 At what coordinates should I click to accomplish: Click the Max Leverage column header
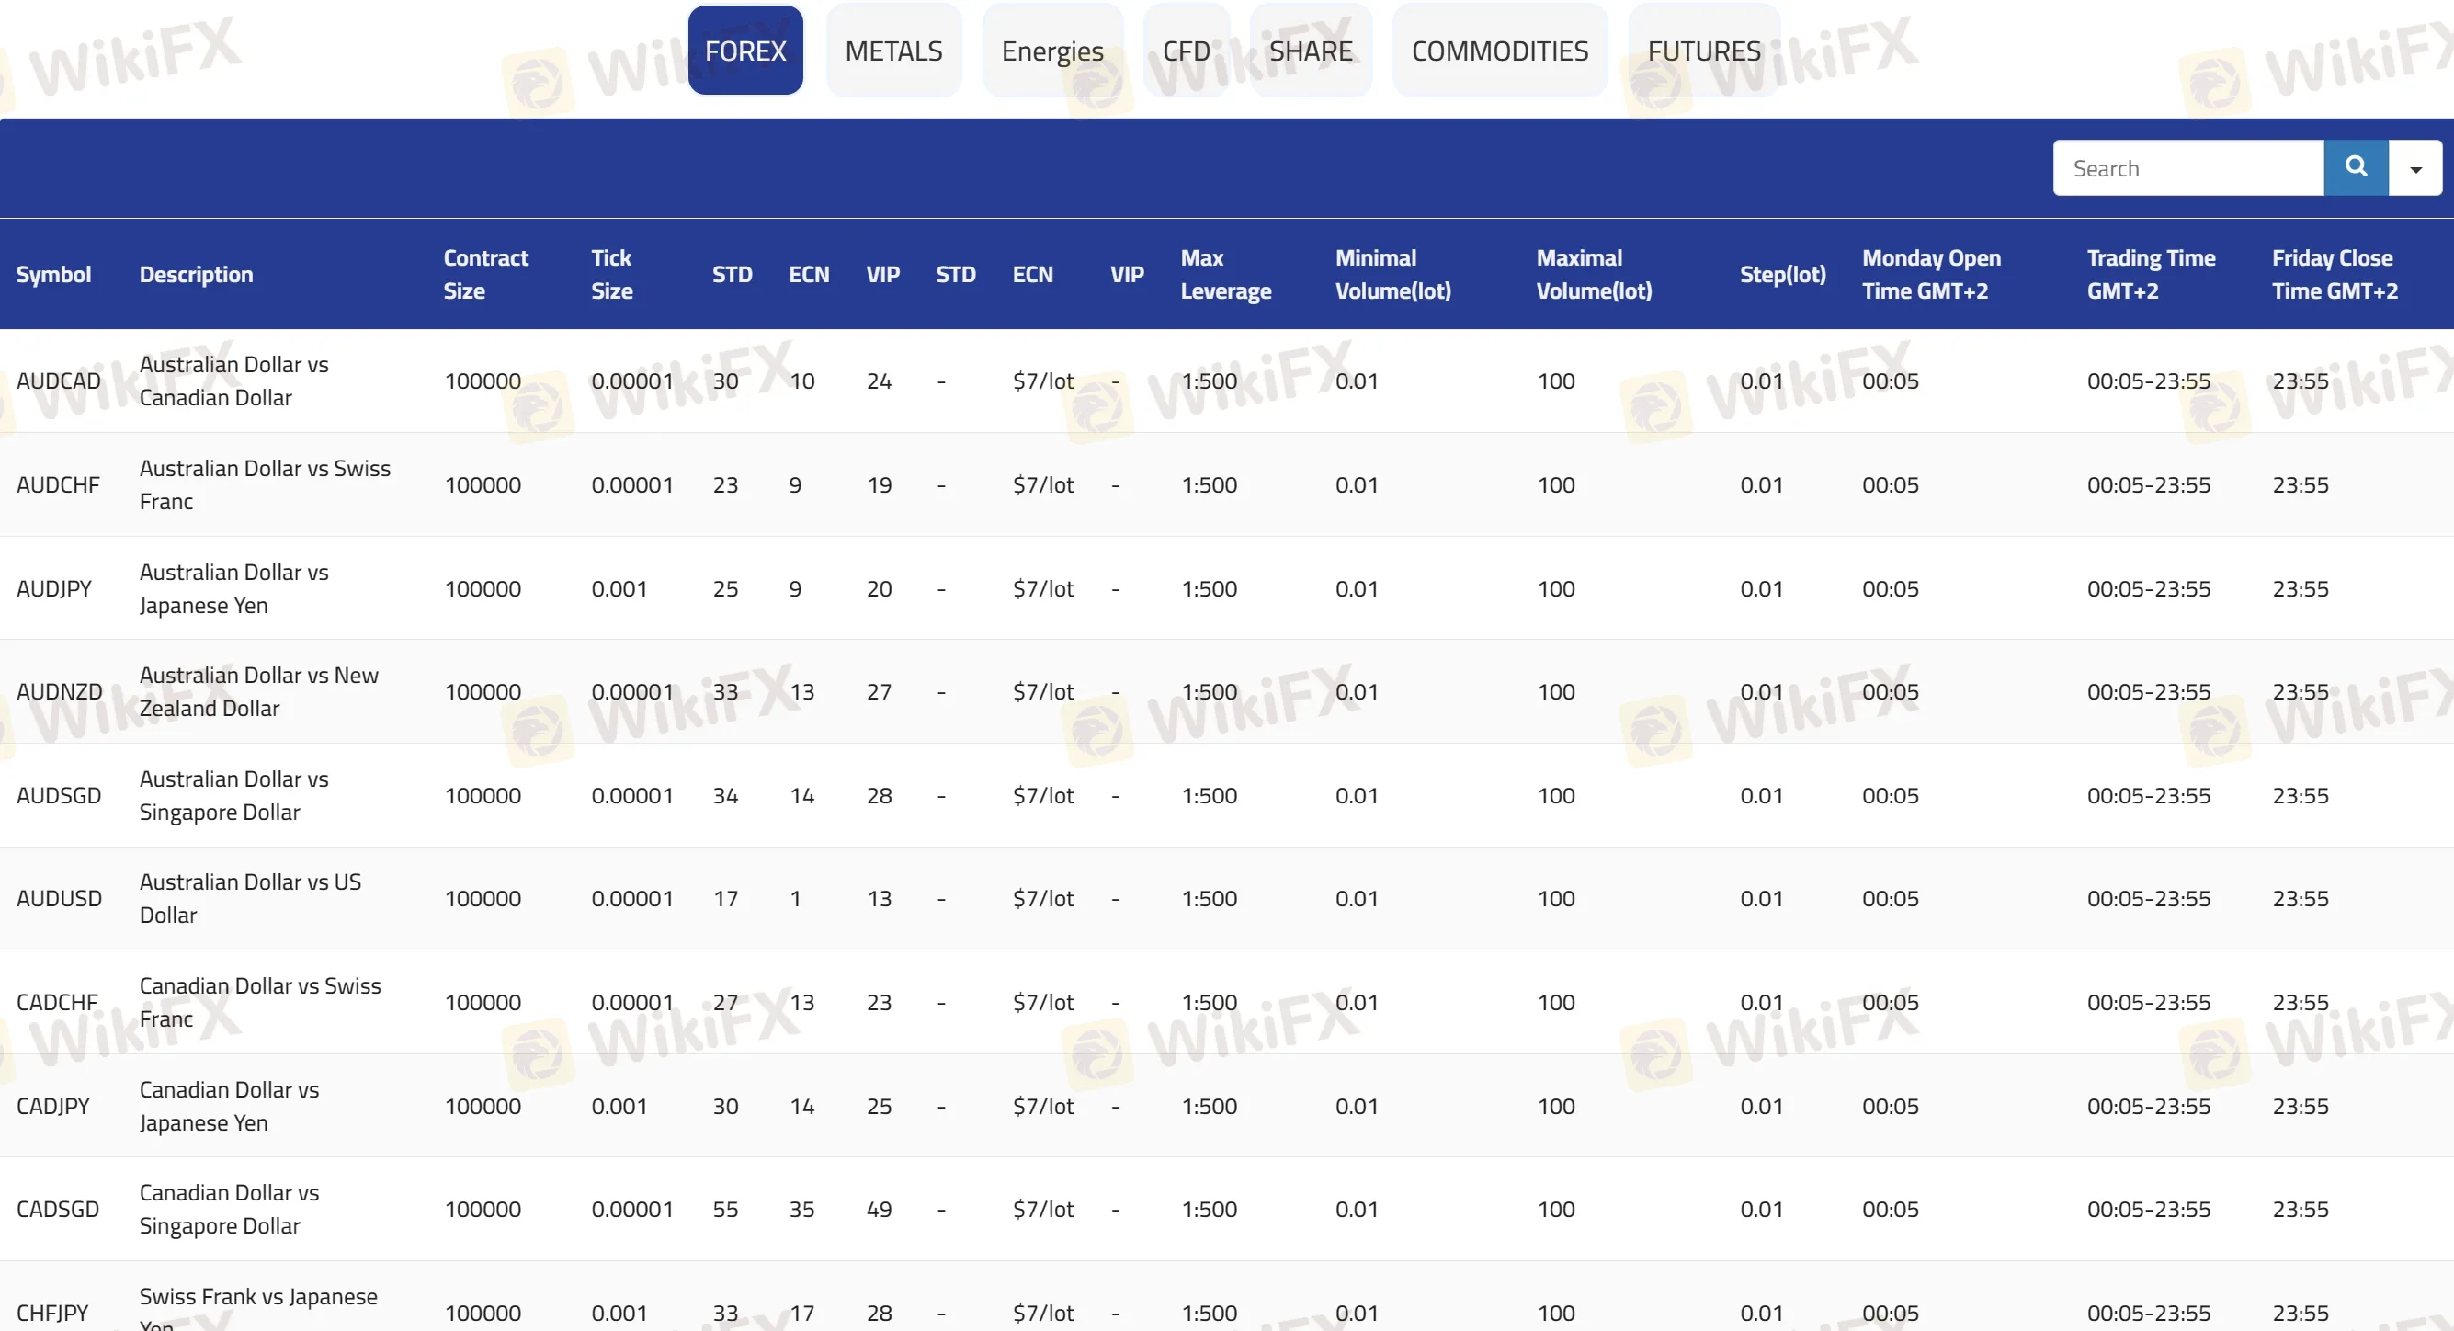(x=1226, y=275)
